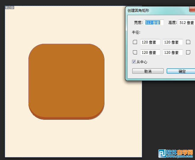This screenshot has width=195, height=160.
Task: Close the 创建圆角矩形 dialog window
Action: click(x=192, y=10)
